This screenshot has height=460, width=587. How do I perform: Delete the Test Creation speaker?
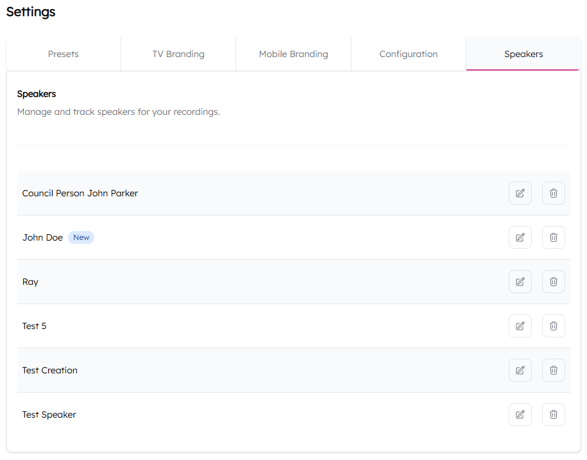[554, 370]
